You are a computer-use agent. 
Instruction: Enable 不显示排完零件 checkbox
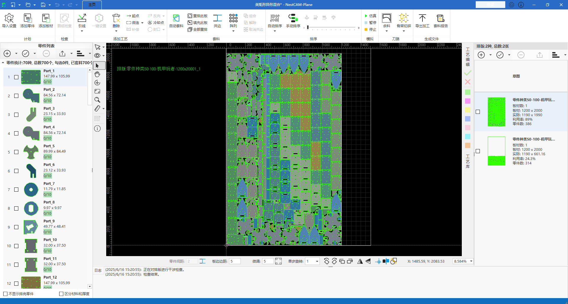coord(5,294)
